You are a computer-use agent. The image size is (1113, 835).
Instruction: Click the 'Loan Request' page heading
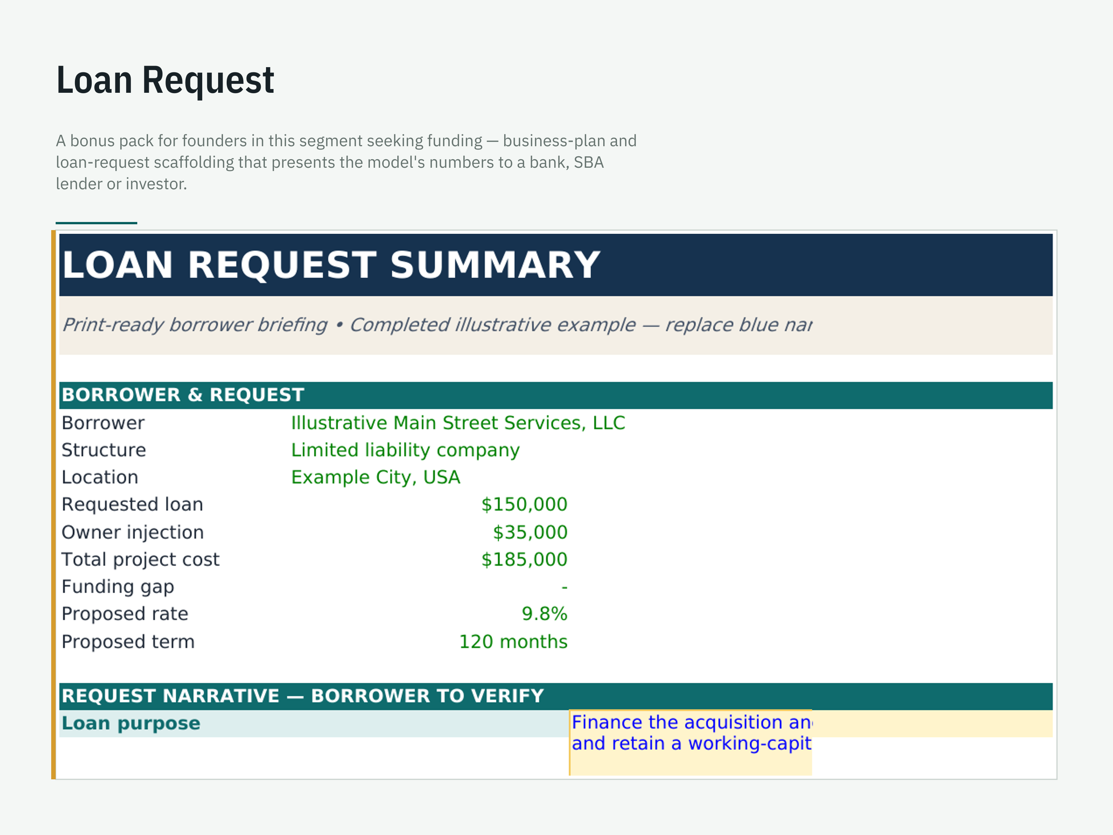coord(165,81)
